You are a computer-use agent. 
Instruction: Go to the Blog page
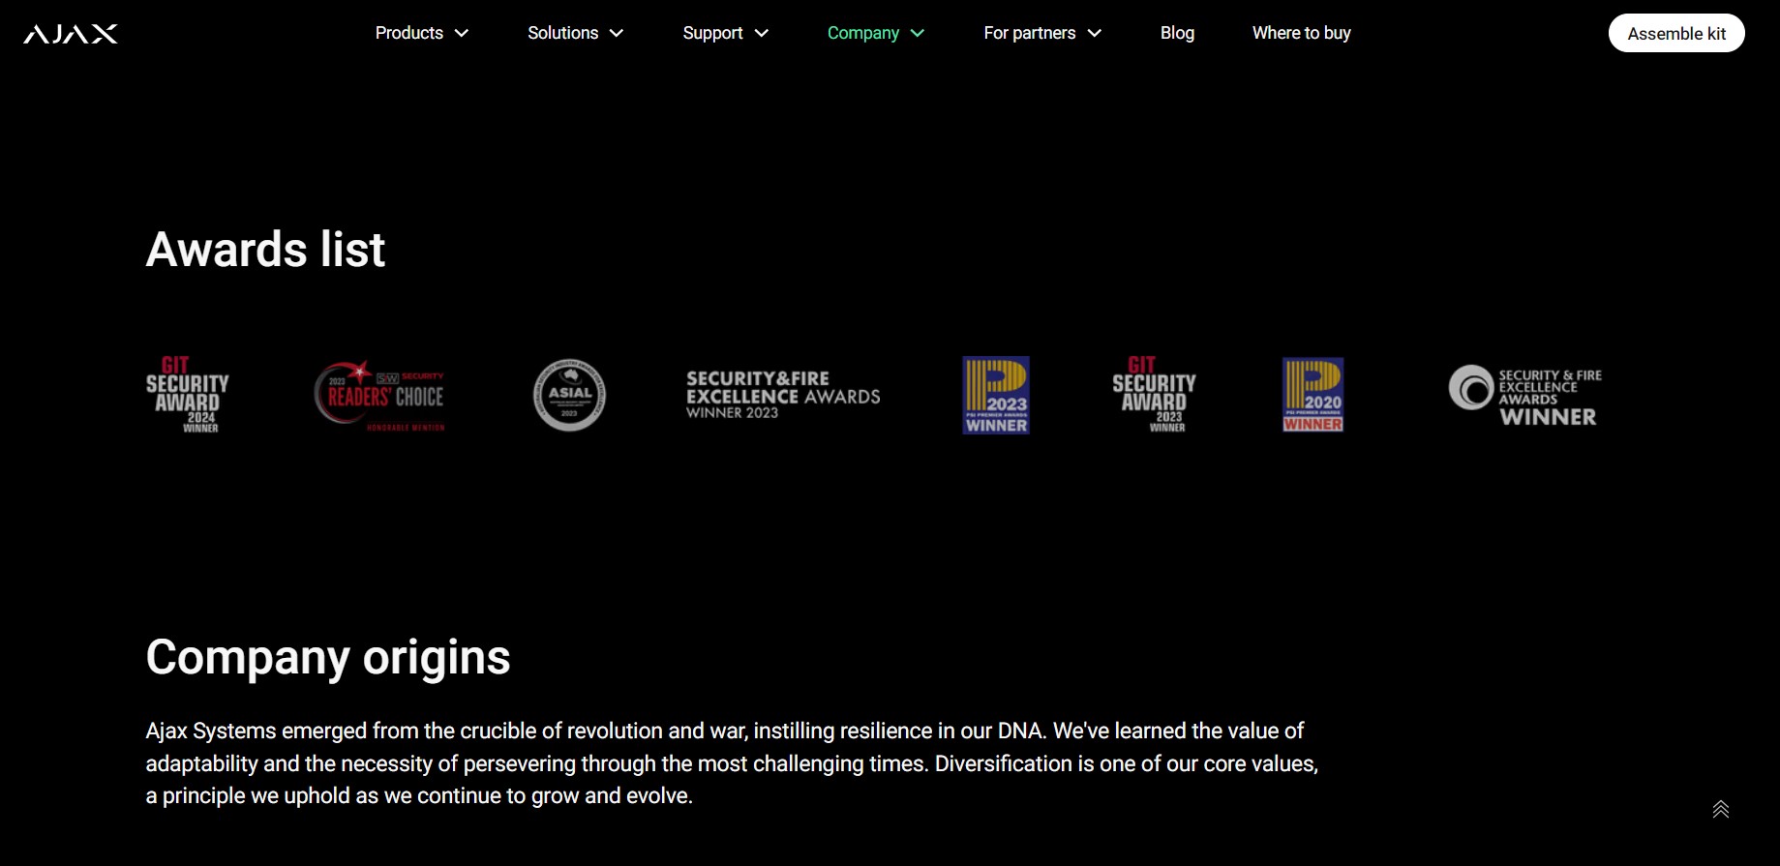pyautogui.click(x=1177, y=33)
